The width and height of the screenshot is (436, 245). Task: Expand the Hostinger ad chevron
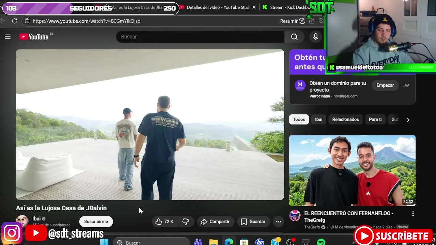coord(407,85)
